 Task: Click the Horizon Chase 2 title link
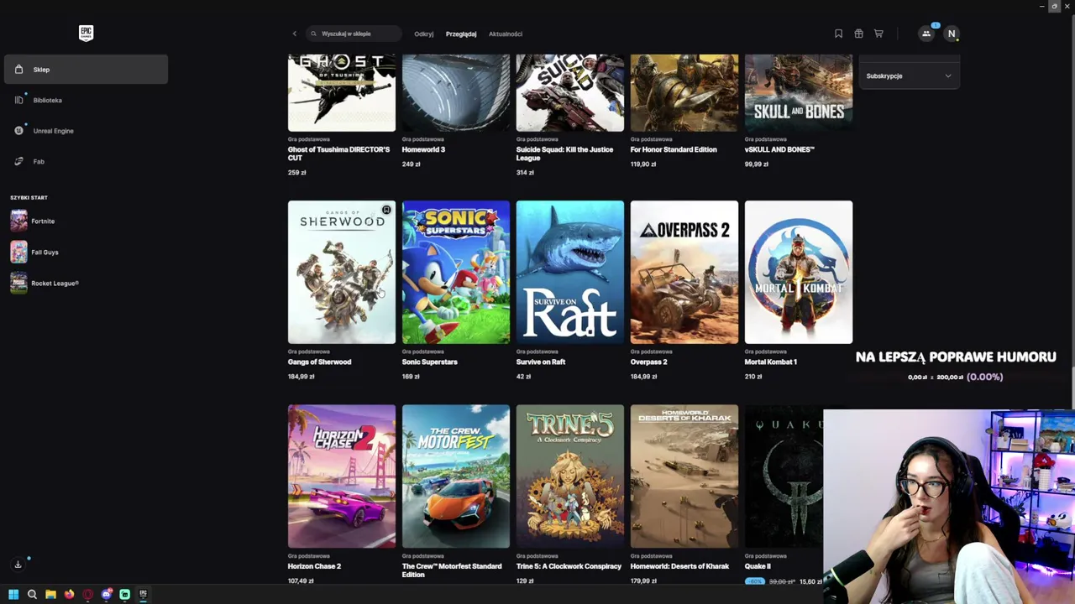click(x=314, y=566)
